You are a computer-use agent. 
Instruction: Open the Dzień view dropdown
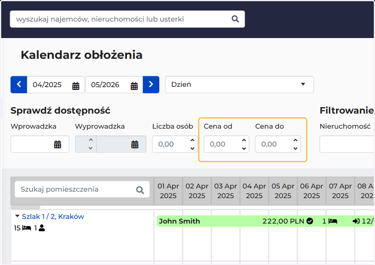(x=239, y=85)
